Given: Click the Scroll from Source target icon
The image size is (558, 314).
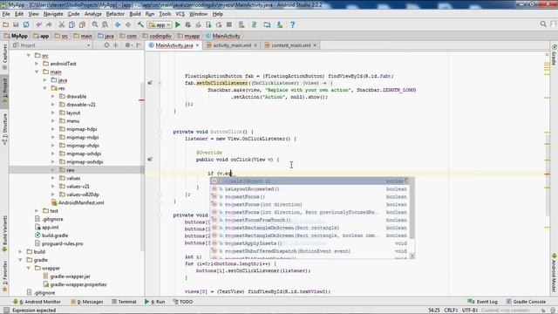Looking at the screenshot, I should (106, 45).
